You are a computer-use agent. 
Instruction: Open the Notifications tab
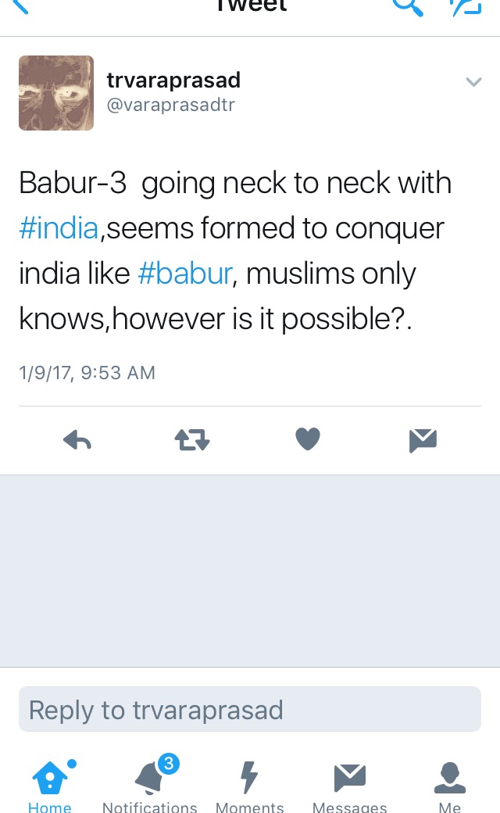pos(150,784)
